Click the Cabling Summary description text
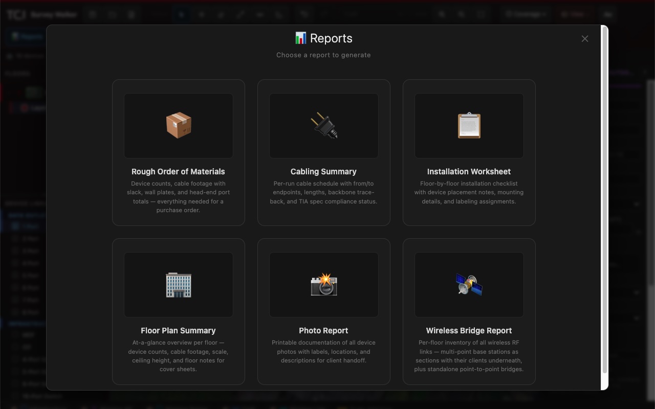The height and width of the screenshot is (409, 655). pyautogui.click(x=324, y=192)
